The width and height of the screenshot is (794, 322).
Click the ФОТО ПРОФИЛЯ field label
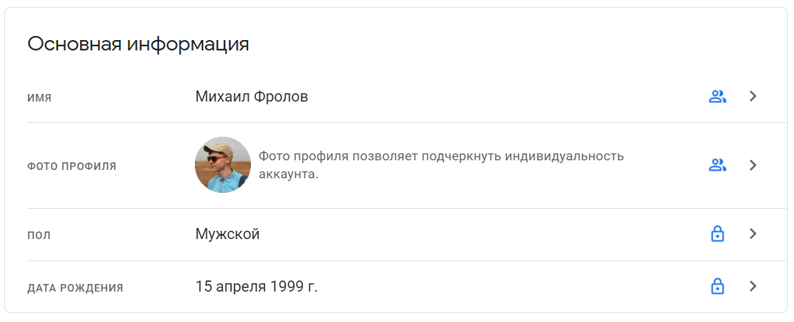pyautogui.click(x=72, y=167)
